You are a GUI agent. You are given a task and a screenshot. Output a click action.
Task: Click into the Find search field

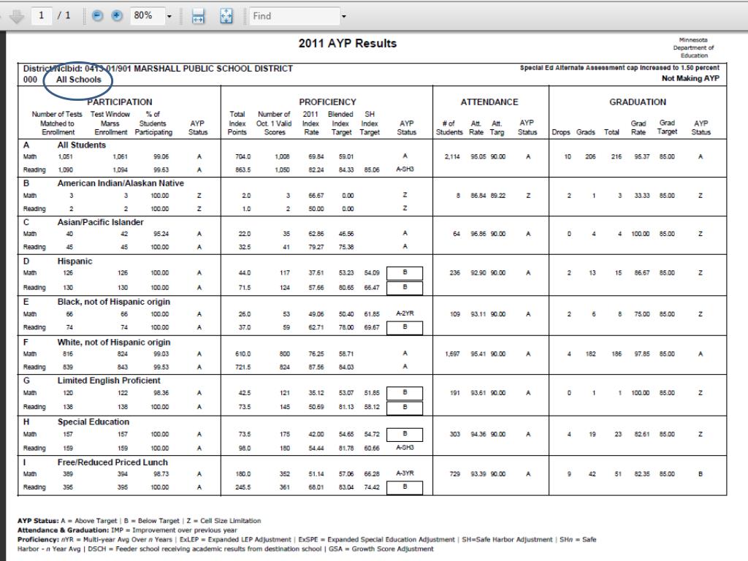coord(294,16)
